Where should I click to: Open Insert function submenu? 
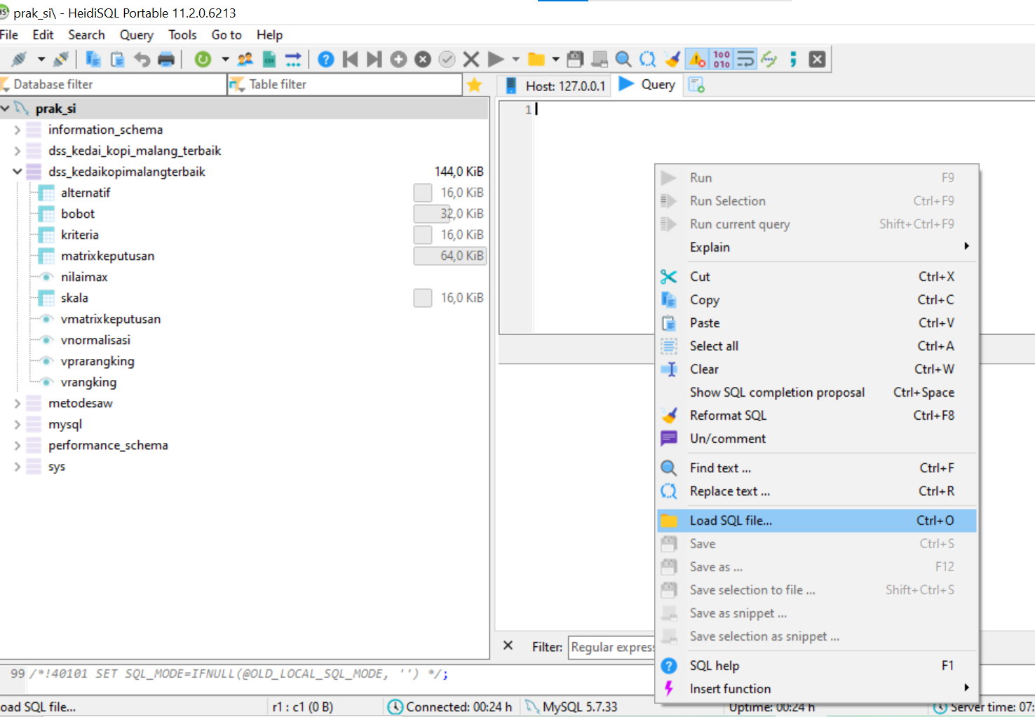click(x=817, y=689)
